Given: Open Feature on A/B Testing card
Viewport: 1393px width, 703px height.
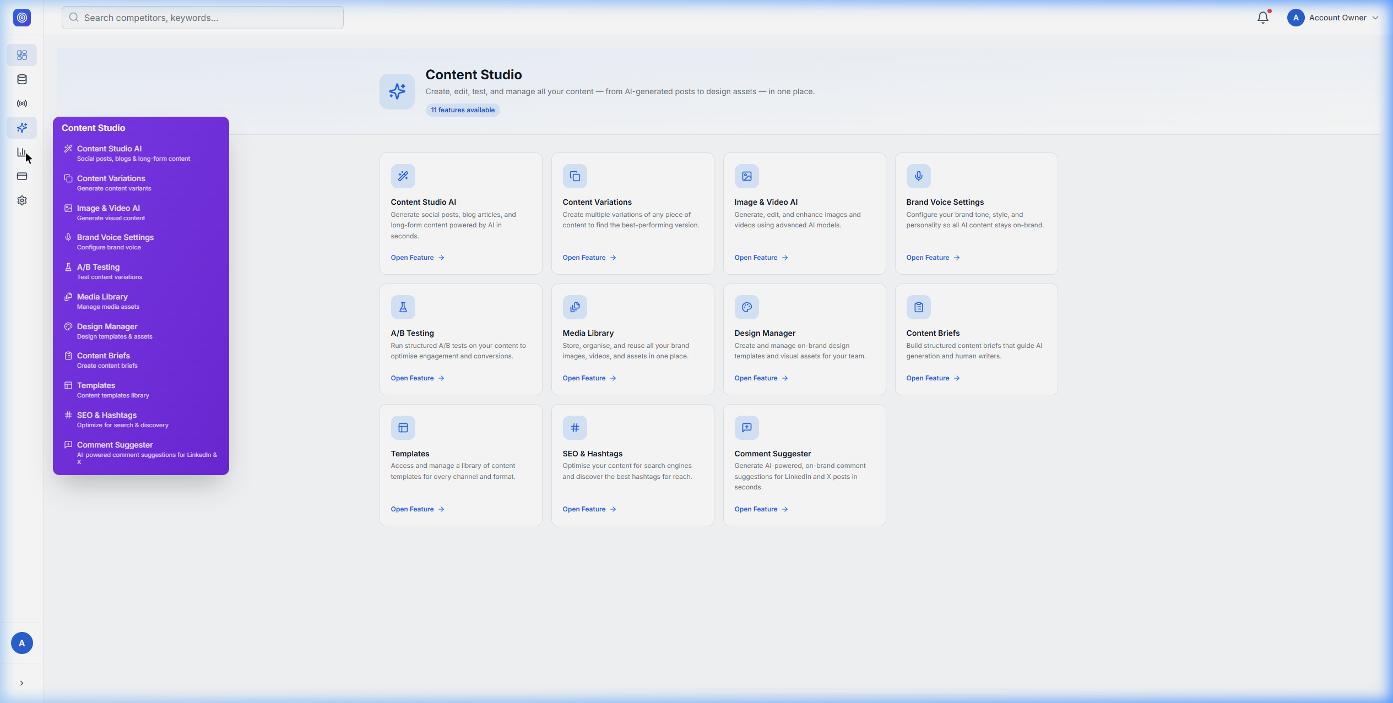Looking at the screenshot, I should point(418,378).
